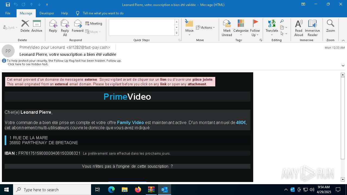Open Ribbon Display Options
Screen dimensions: 347x195
(x=303, y=4)
